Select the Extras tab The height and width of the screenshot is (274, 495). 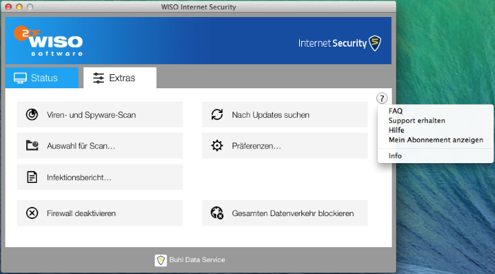120,78
